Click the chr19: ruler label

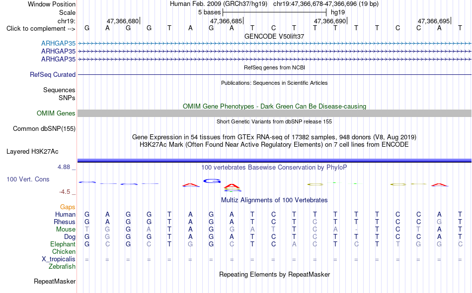67,21
